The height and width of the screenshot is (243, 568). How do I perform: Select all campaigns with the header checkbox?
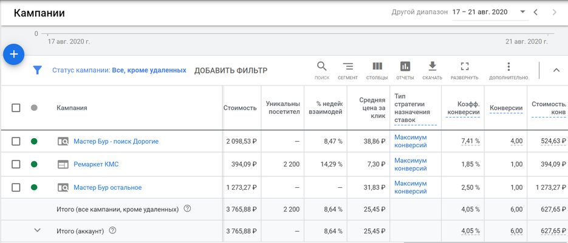[x=16, y=108]
